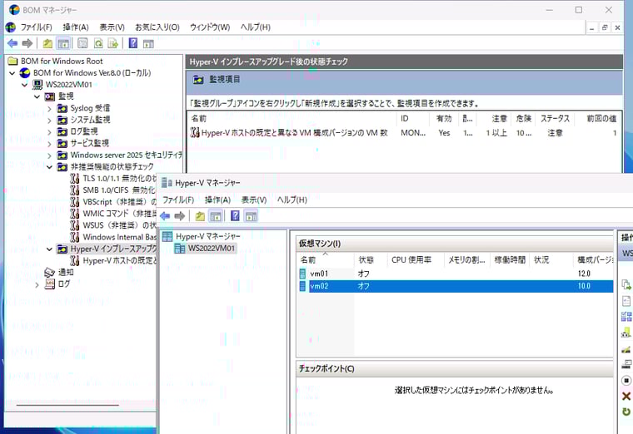Toggle action pane icon in BOM toolbar
Image resolution: width=633 pixels, height=434 pixels.
(x=148, y=43)
